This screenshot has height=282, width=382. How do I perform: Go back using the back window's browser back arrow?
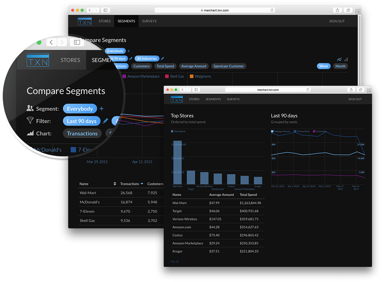pyautogui.click(x=90, y=10)
